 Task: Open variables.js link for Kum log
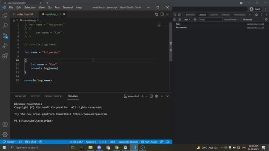(x=255, y=24)
